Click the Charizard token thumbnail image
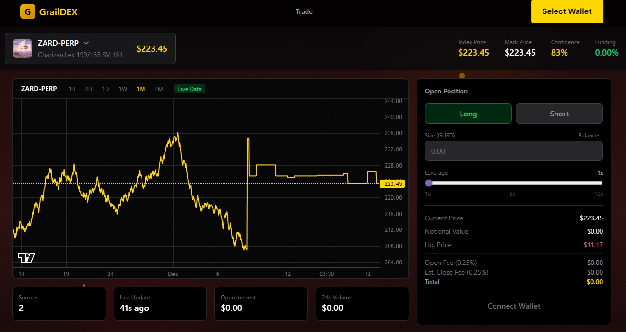Viewport: 626px width, 332px height. (22, 48)
